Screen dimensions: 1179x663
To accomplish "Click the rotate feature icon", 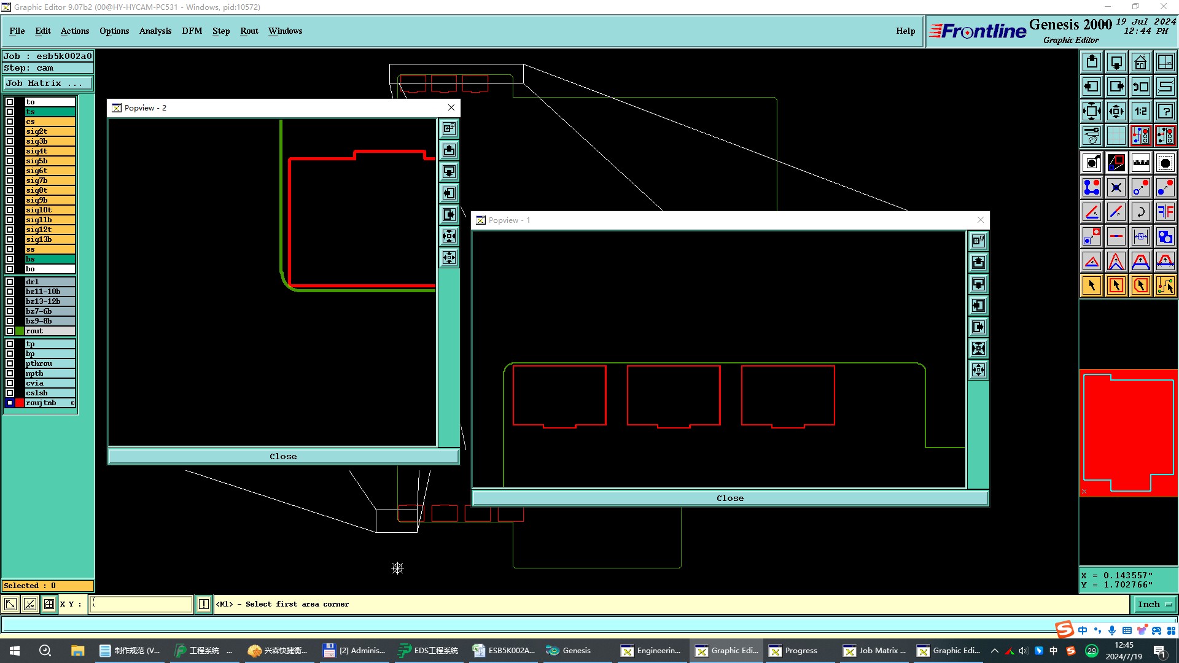I will point(1140,212).
